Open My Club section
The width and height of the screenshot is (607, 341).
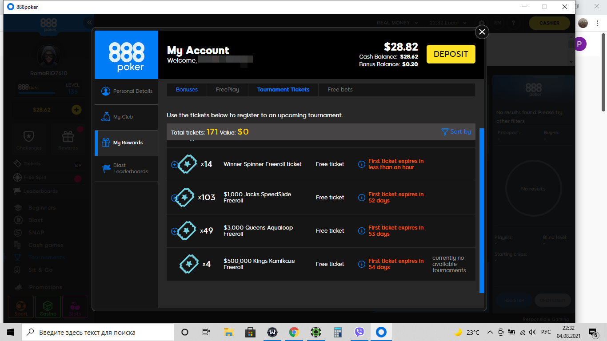pos(126,117)
